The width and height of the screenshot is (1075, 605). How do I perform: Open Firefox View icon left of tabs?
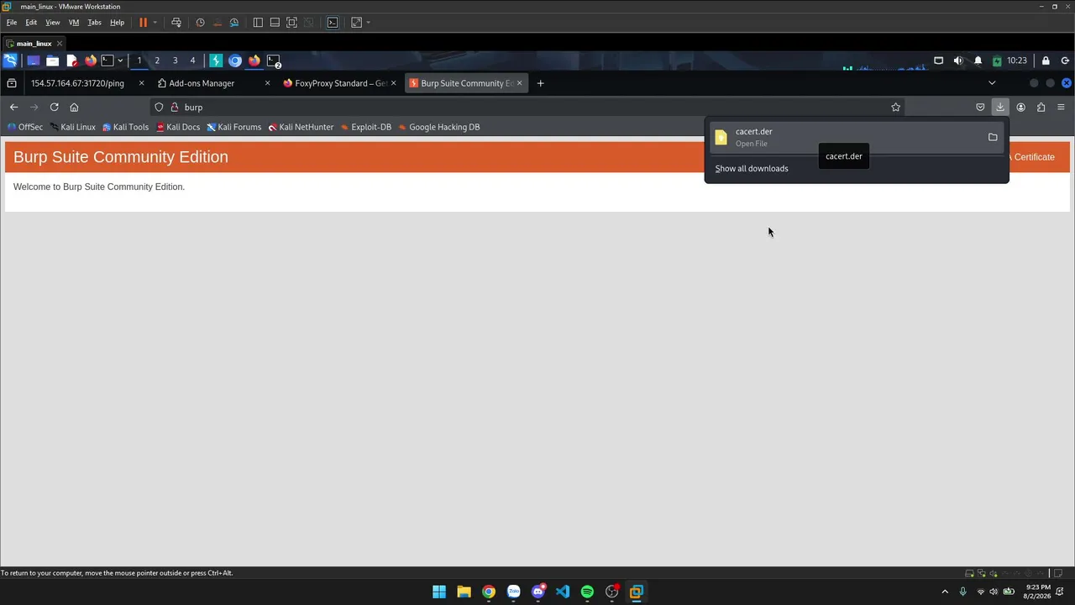pos(12,83)
